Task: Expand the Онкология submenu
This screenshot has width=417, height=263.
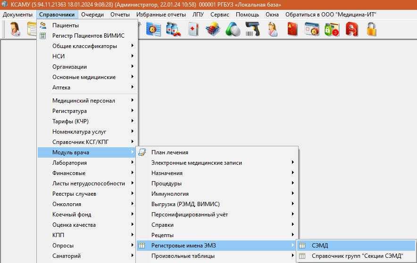Action: pyautogui.click(x=67, y=204)
